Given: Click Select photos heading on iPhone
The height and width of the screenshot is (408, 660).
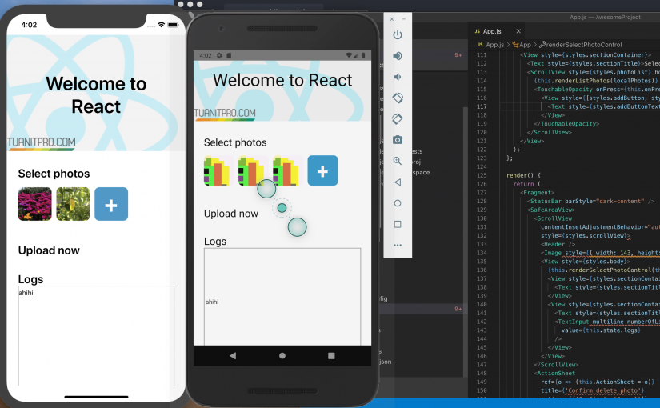Looking at the screenshot, I should [54, 174].
